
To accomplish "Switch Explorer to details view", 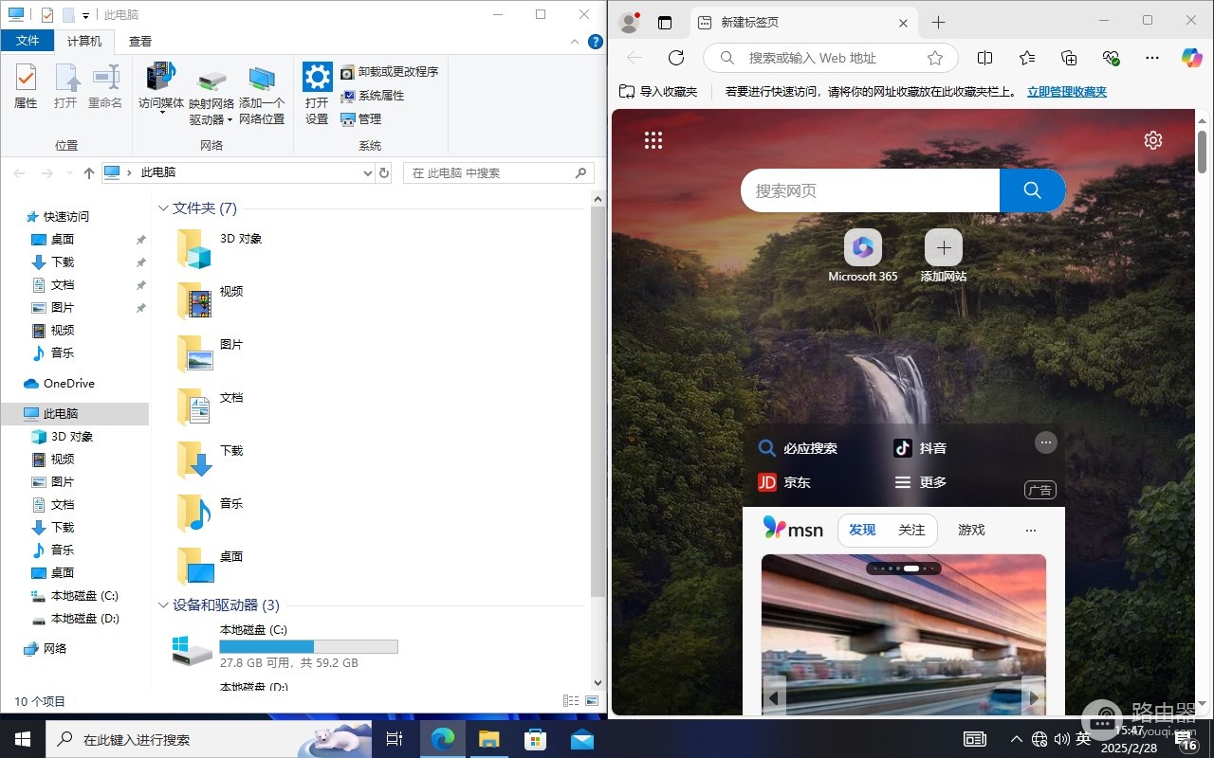I will point(571,701).
